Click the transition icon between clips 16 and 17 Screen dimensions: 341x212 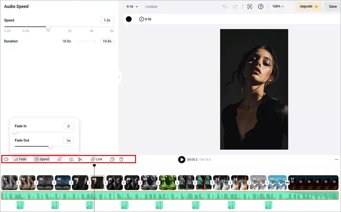[287, 183]
